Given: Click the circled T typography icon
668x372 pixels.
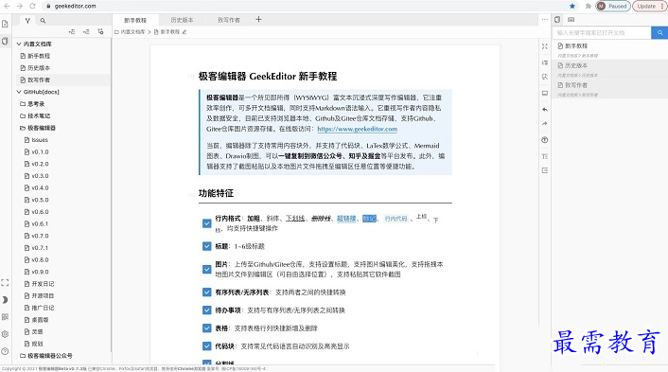Looking at the screenshot, I should click(x=544, y=140).
